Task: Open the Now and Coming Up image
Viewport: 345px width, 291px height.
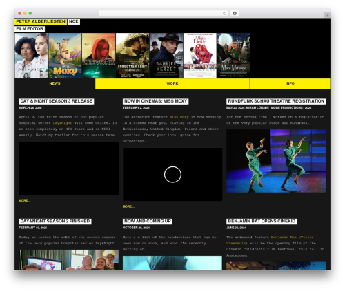Action: pos(172,263)
